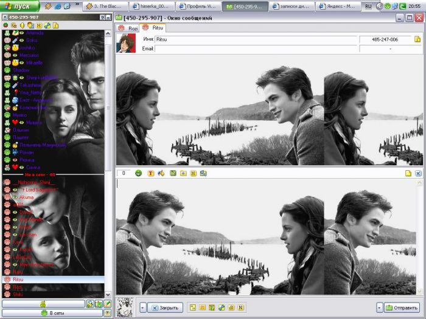
Task: Click the first yellow icon in bottom chat toolbar
Action: (x=193, y=307)
